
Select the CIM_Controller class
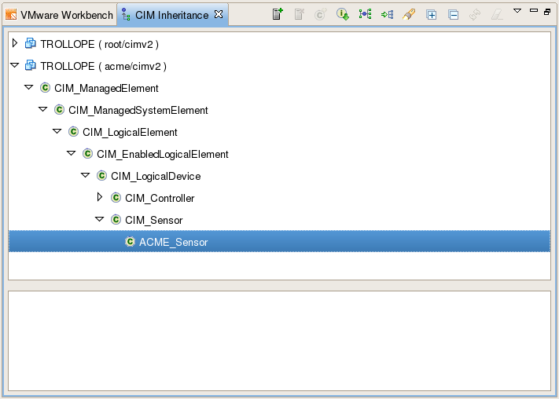tap(160, 199)
